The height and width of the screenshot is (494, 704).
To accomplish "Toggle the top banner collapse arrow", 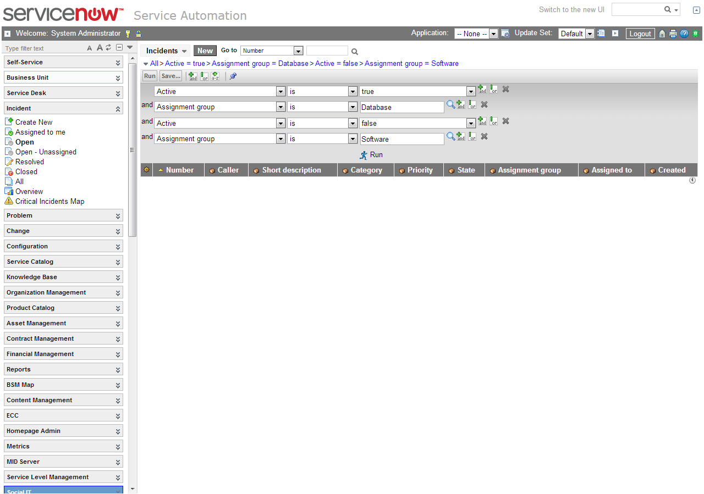I will [x=696, y=10].
